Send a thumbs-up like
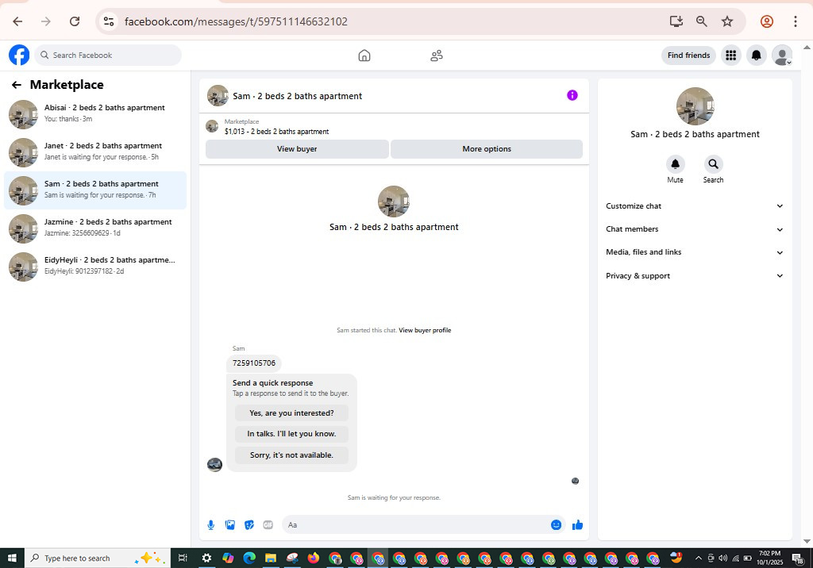 [577, 525]
